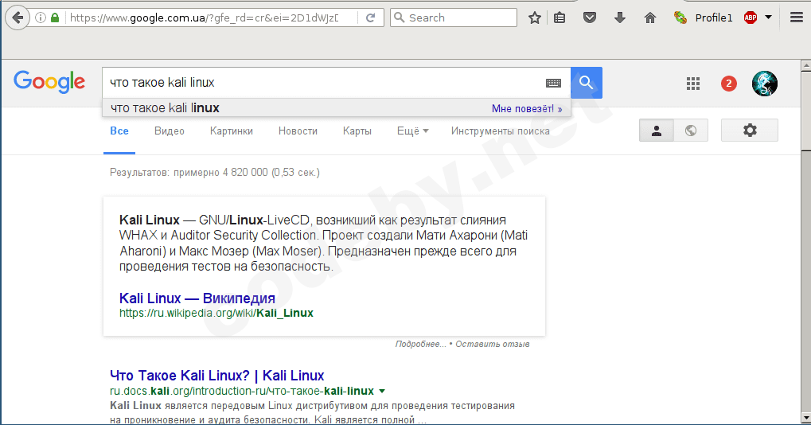This screenshot has height=425, width=811.
Task: Click the blue Google search magnifier button
Action: (x=587, y=82)
